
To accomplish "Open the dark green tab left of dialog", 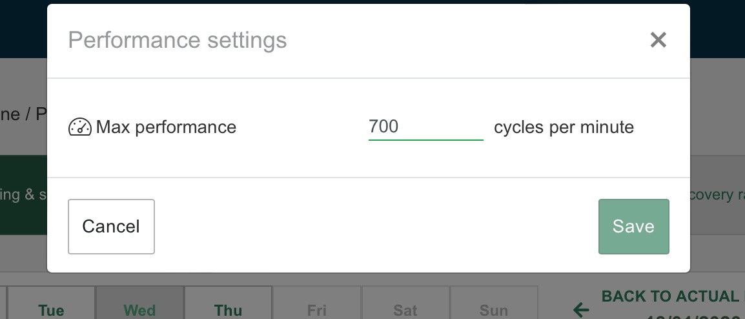I will [x=24, y=195].
